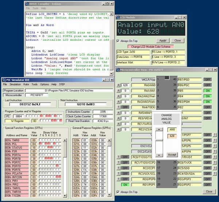Toggle Always On Top in Microcontroller View
Image resolution: width=219 pixels, height=202 pixels.
[x=118, y=192]
